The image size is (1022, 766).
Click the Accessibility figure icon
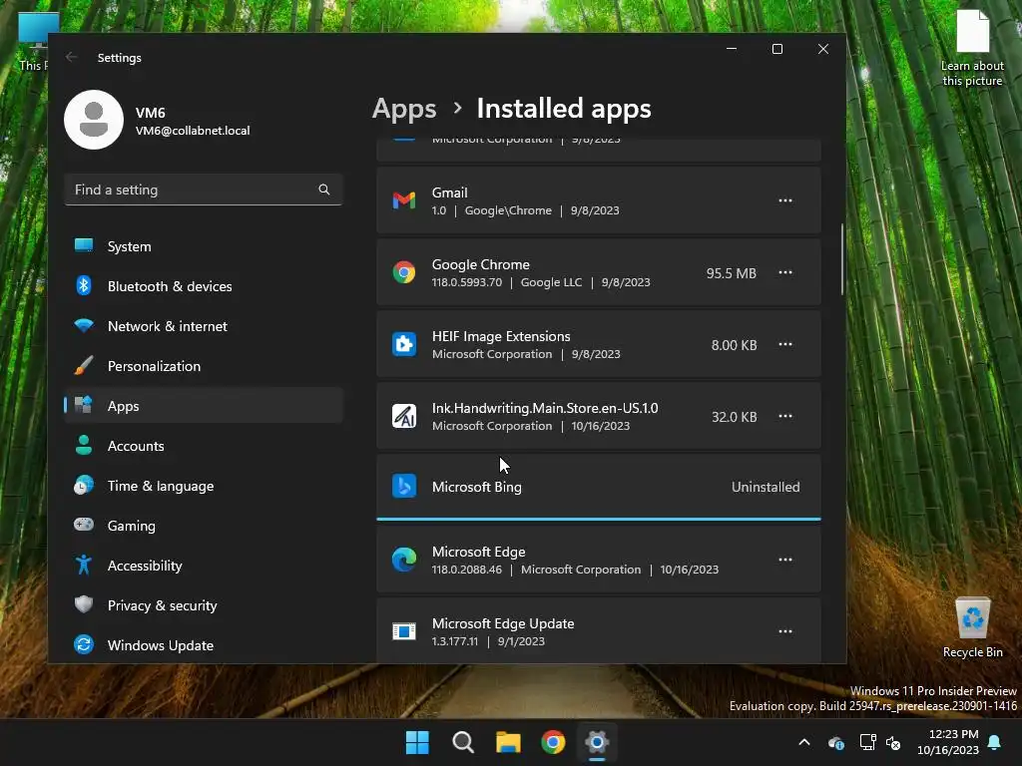click(x=84, y=565)
